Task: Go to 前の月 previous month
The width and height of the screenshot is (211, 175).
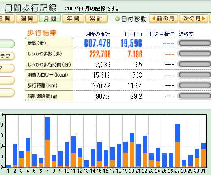Action: pyautogui.click(x=164, y=18)
